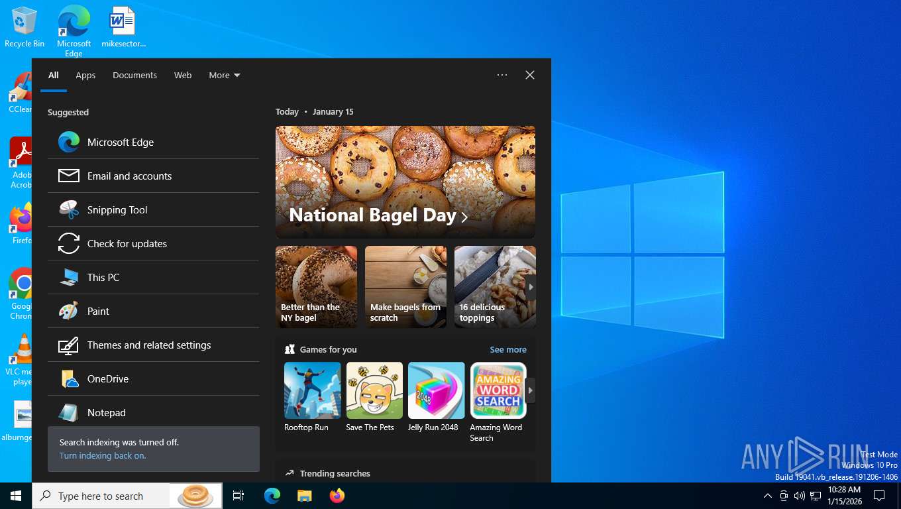901x509 pixels.
Task: Open Microsoft Edge desktop shortcut
Action: [x=74, y=31]
